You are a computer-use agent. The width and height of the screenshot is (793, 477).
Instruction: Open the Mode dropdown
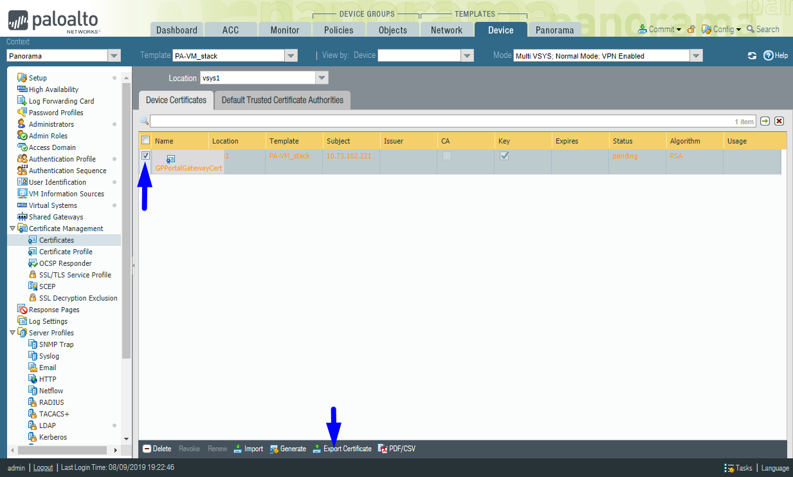coord(696,56)
